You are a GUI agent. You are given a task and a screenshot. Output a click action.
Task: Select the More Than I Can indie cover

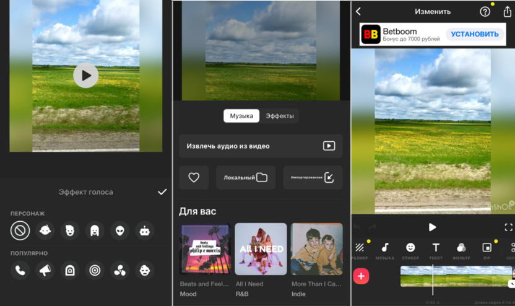(x=317, y=249)
